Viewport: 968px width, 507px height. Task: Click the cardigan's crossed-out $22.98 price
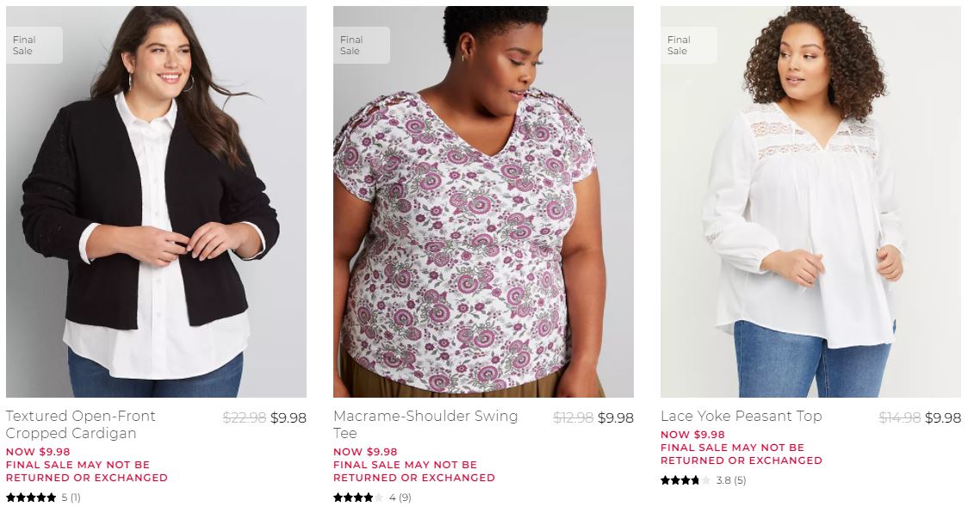pyautogui.click(x=244, y=418)
